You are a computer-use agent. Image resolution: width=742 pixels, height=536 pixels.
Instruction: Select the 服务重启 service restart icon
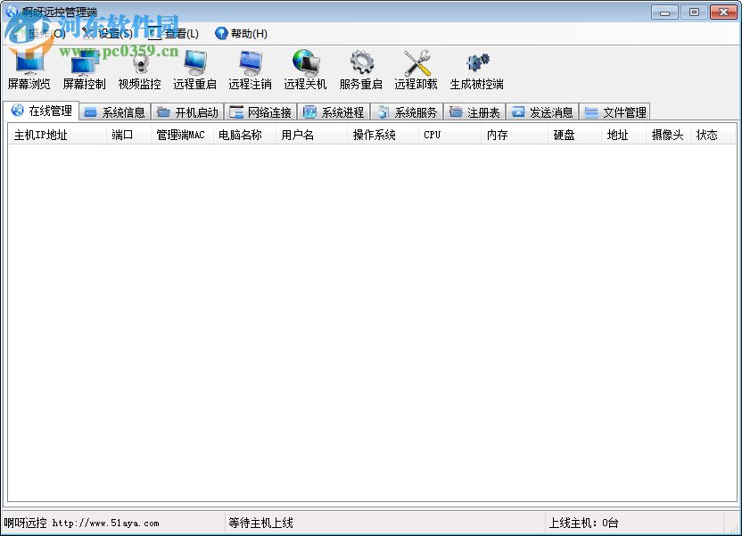pyautogui.click(x=360, y=70)
